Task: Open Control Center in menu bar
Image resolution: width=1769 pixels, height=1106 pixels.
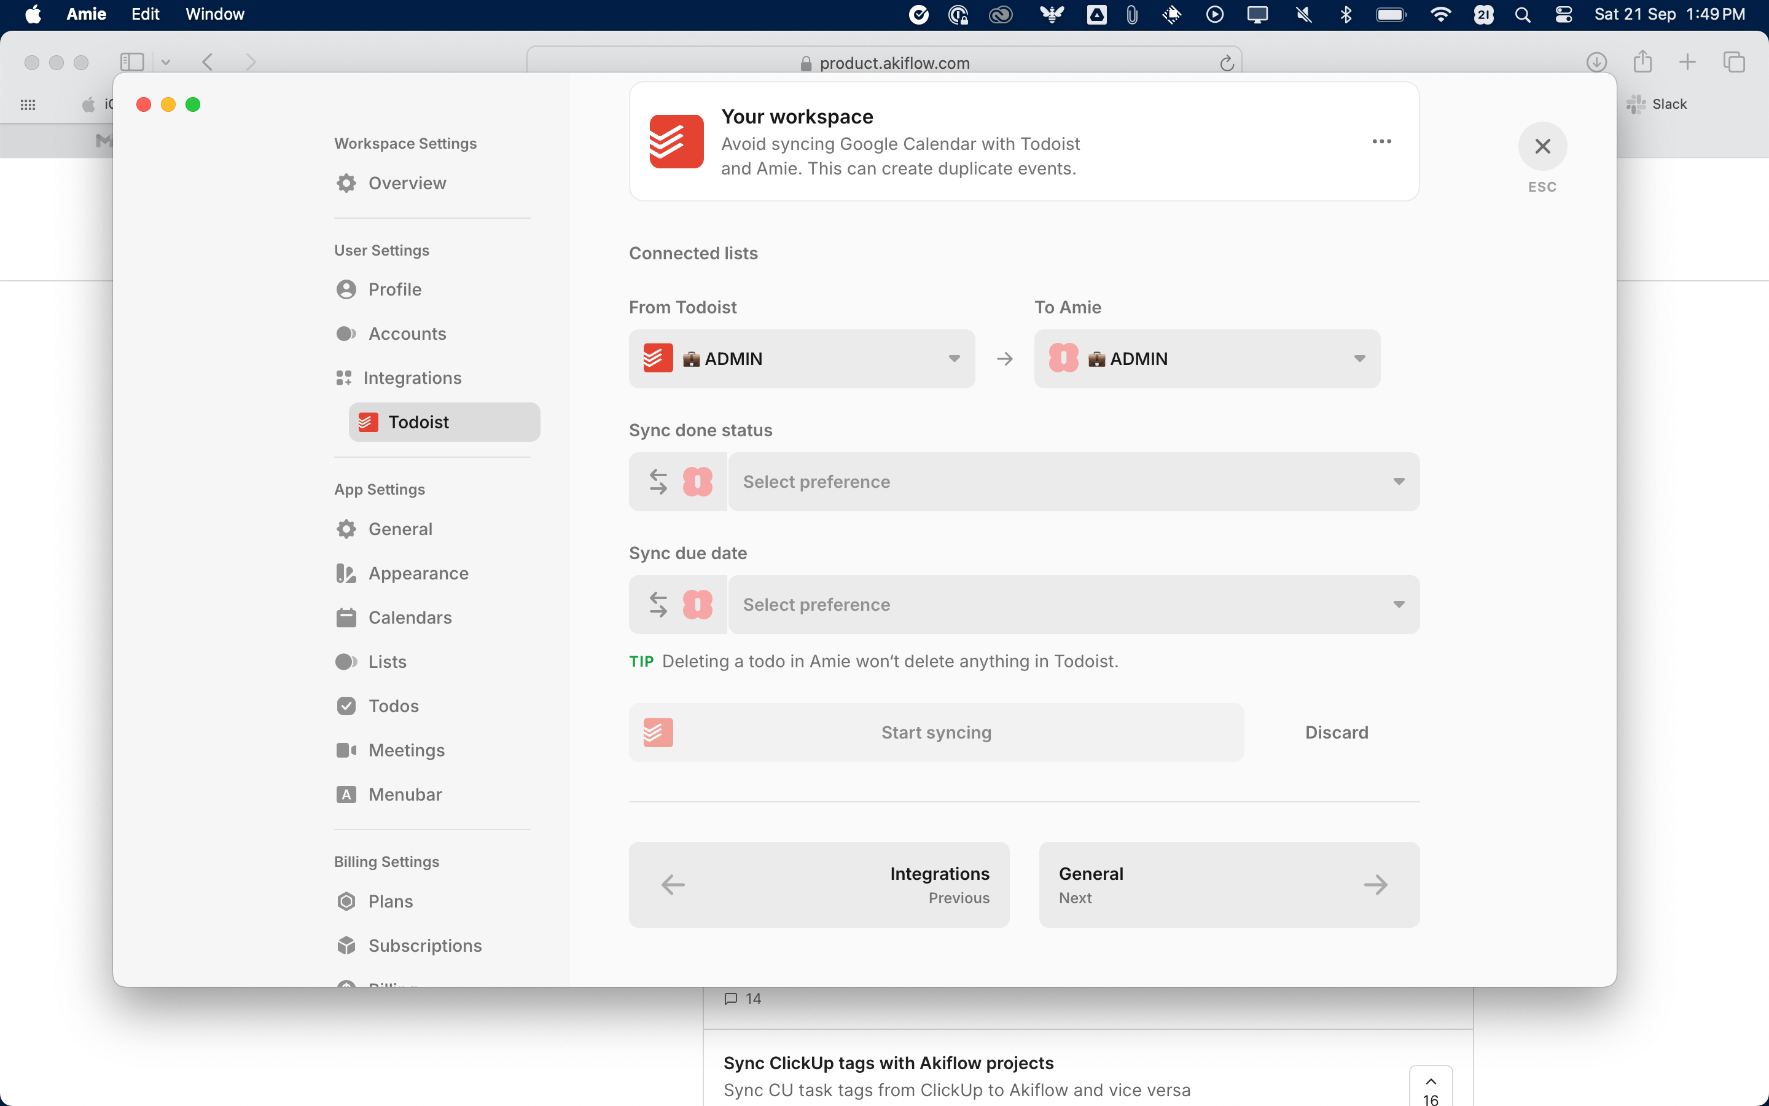Action: pyautogui.click(x=1564, y=15)
